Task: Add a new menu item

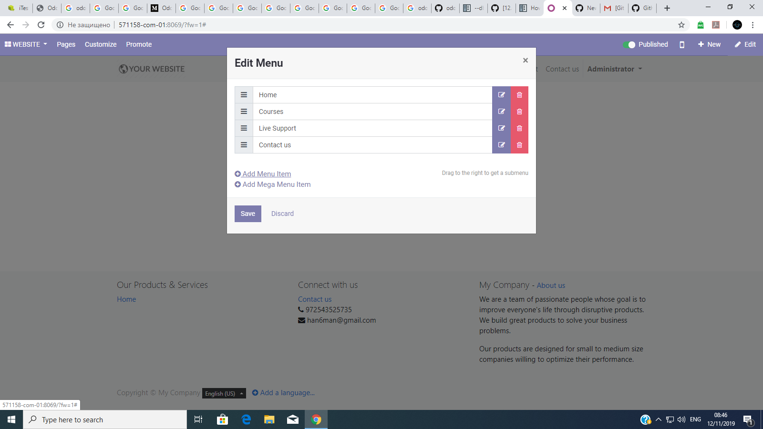Action: (x=263, y=174)
